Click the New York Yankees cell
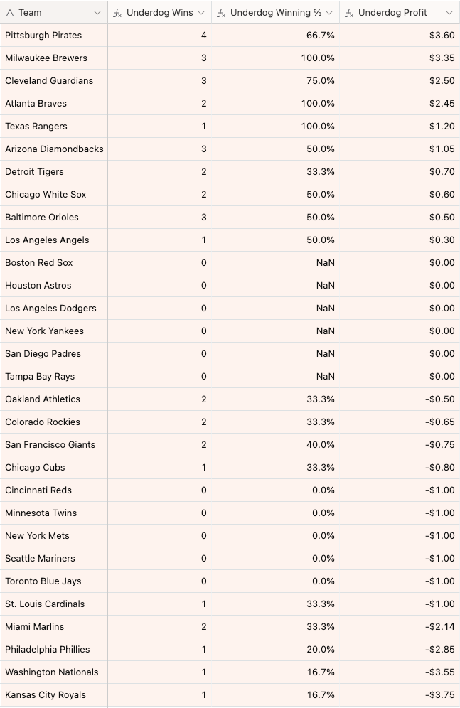The height and width of the screenshot is (708, 460). [x=44, y=331]
